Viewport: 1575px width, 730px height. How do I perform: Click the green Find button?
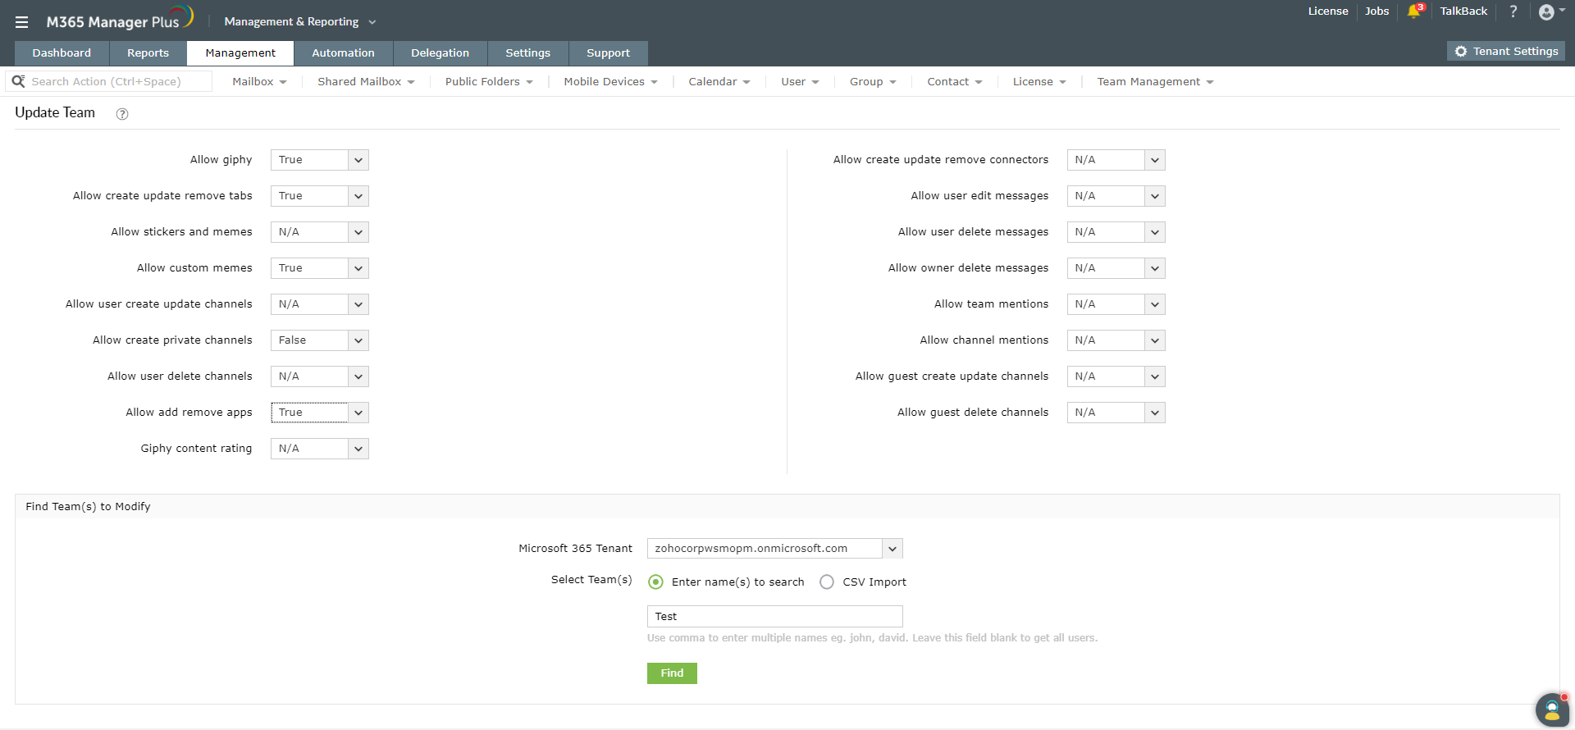pyautogui.click(x=672, y=673)
